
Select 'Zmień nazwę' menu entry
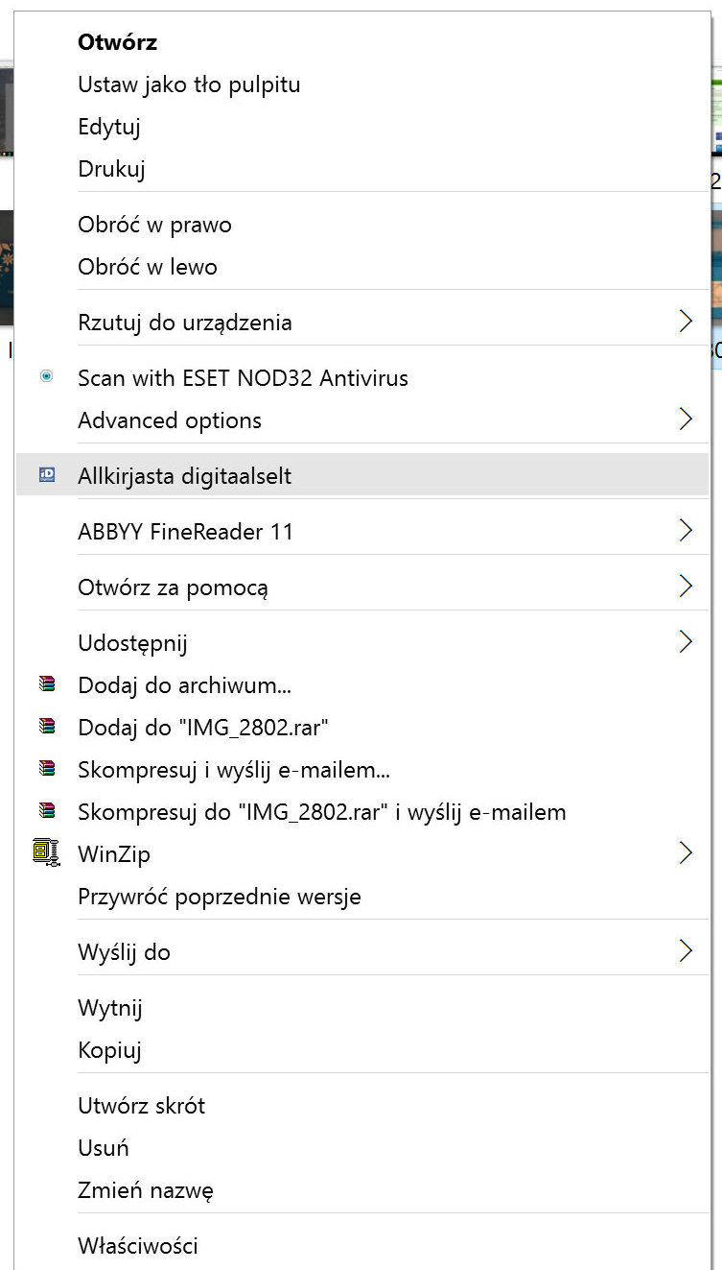(146, 1190)
